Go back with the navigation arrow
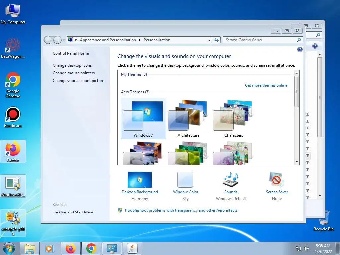 point(48,40)
